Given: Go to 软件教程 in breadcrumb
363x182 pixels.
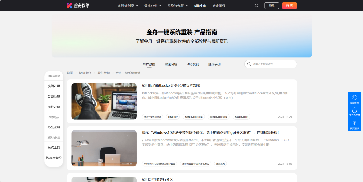Looking at the screenshot, I should point(104,73).
